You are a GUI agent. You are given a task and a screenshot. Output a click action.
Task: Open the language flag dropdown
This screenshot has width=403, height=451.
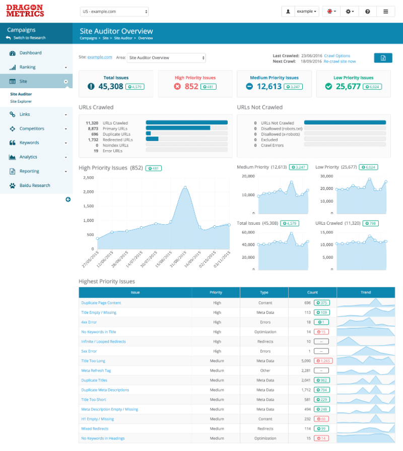point(331,11)
